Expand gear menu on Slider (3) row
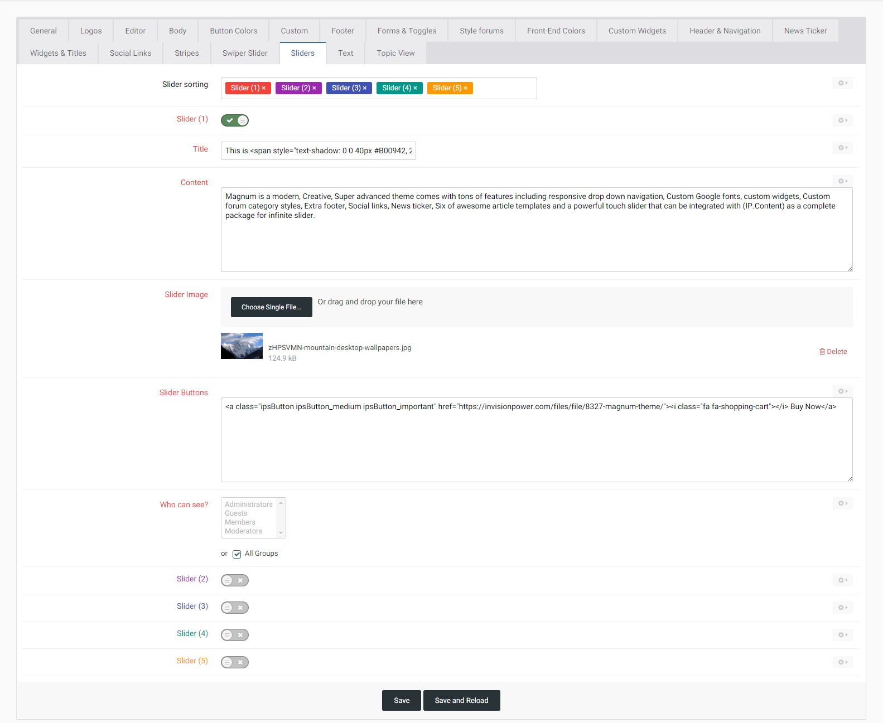Image resolution: width=883 pixels, height=723 pixels. [x=842, y=608]
